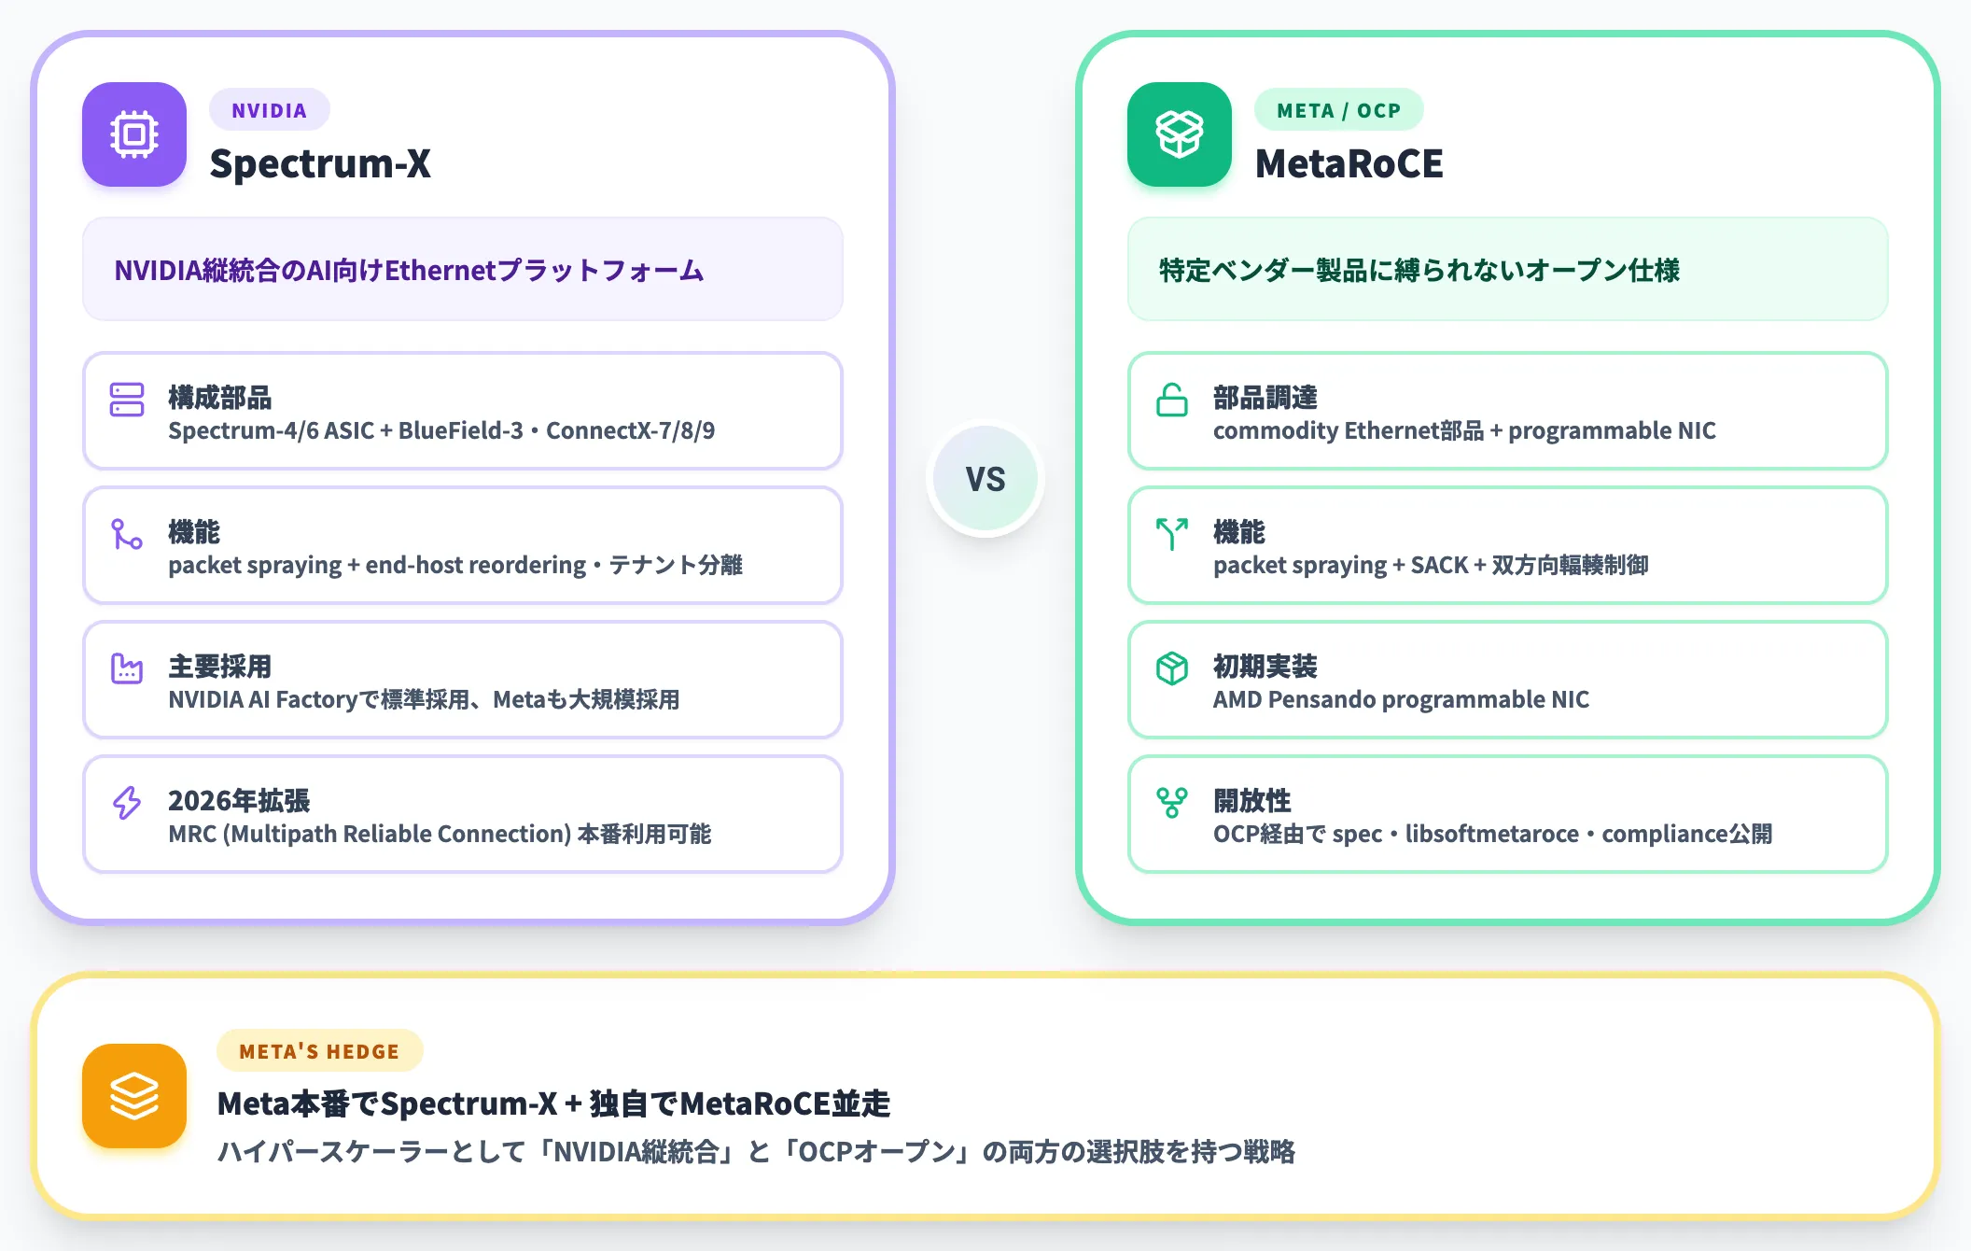Click the server icon beside 構成部品

click(127, 400)
